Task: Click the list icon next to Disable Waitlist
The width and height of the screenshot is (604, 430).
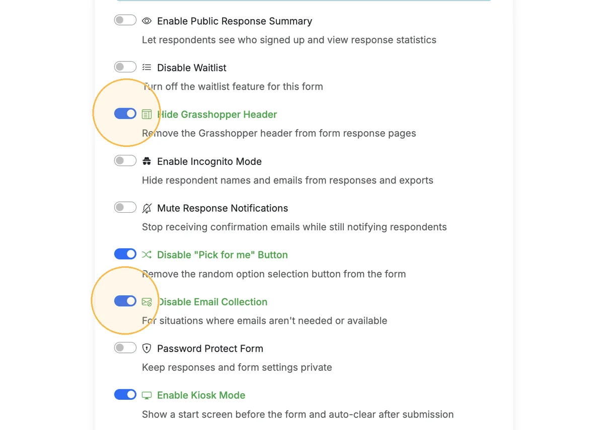Action: click(146, 67)
